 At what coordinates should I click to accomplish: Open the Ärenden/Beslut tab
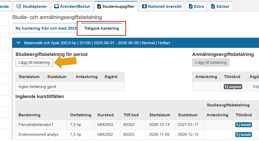(x=72, y=7)
